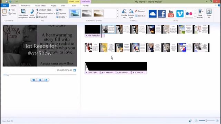
Task: Open Add videos and photos
Action: pyautogui.click(x=23, y=13)
